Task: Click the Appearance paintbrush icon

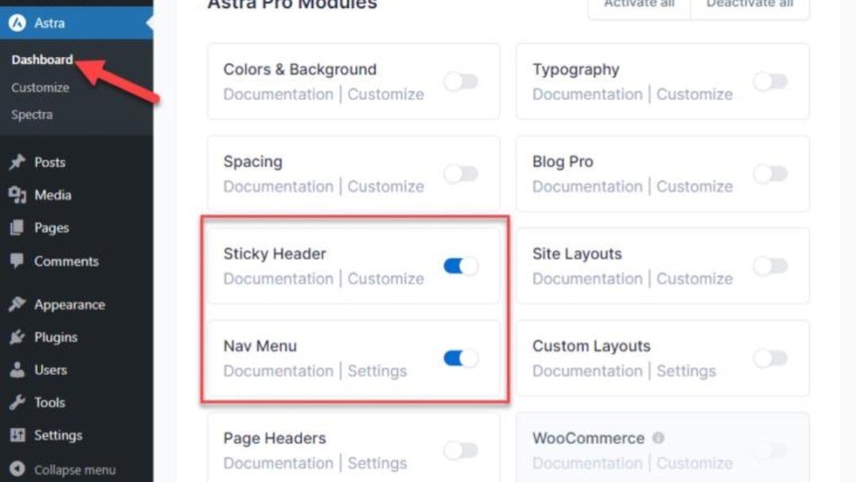Action: (17, 304)
